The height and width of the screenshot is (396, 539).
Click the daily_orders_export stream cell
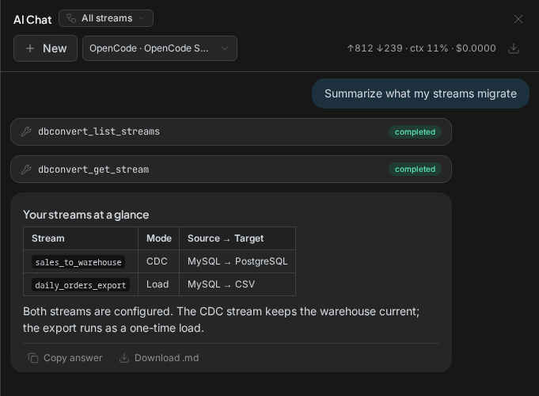(81, 285)
